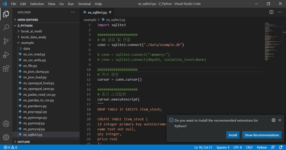This screenshot has height=150, width=286.
Task: Open ex_psycopg2.py in explorer
Action: [x=46, y=112]
